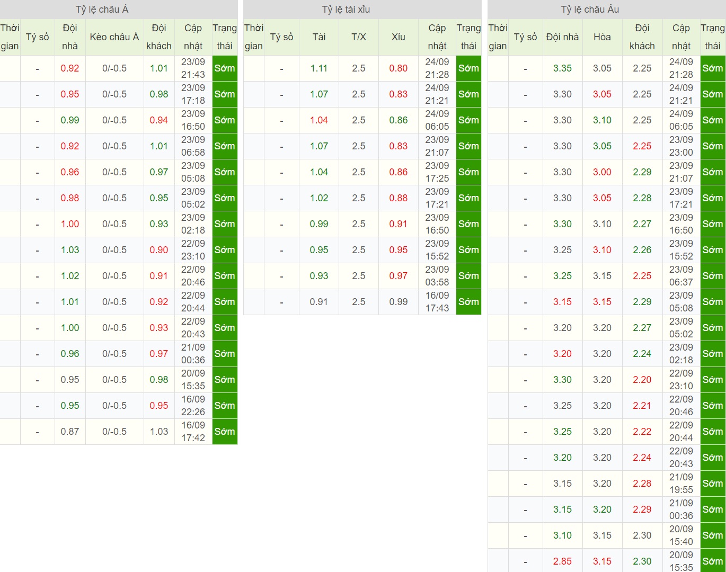This screenshot has width=726, height=572.
Task: Select the 'Xỉu' column header
Action: [399, 37]
